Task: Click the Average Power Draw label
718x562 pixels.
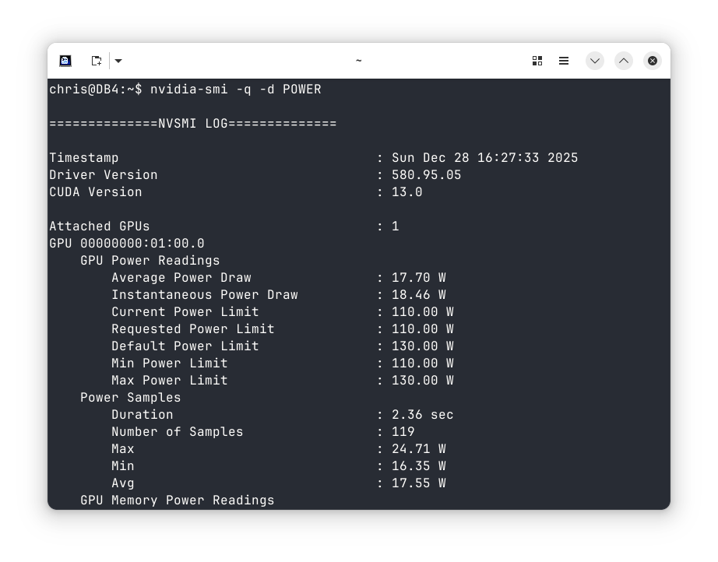Action: click(x=181, y=278)
